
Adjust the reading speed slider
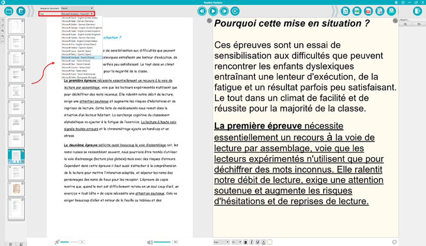pyautogui.click(x=69, y=242)
